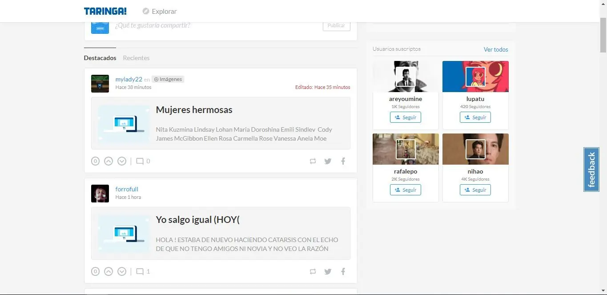This screenshot has width=607, height=295.
Task: View score circle of Yo salgo igual post
Action: pos(95,271)
